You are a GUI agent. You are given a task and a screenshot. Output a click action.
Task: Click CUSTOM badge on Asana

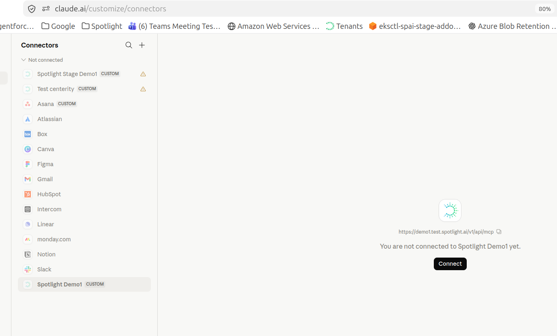(x=67, y=104)
